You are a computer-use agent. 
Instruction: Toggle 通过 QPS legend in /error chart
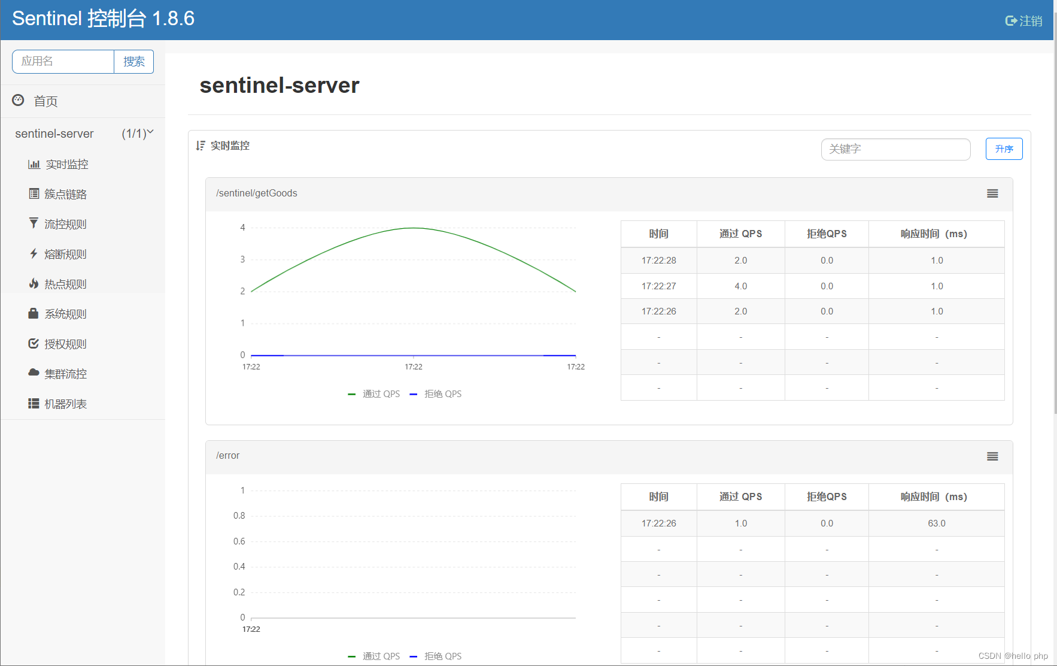coord(374,656)
